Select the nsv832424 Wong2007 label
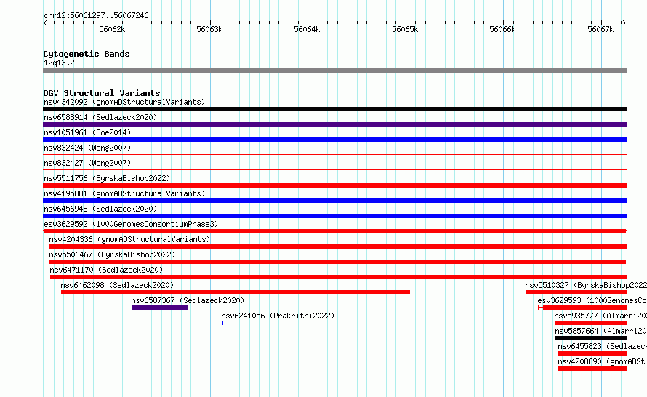 (x=87, y=148)
